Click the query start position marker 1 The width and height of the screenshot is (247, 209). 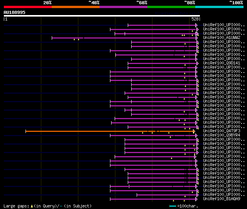[x=6, y=19]
